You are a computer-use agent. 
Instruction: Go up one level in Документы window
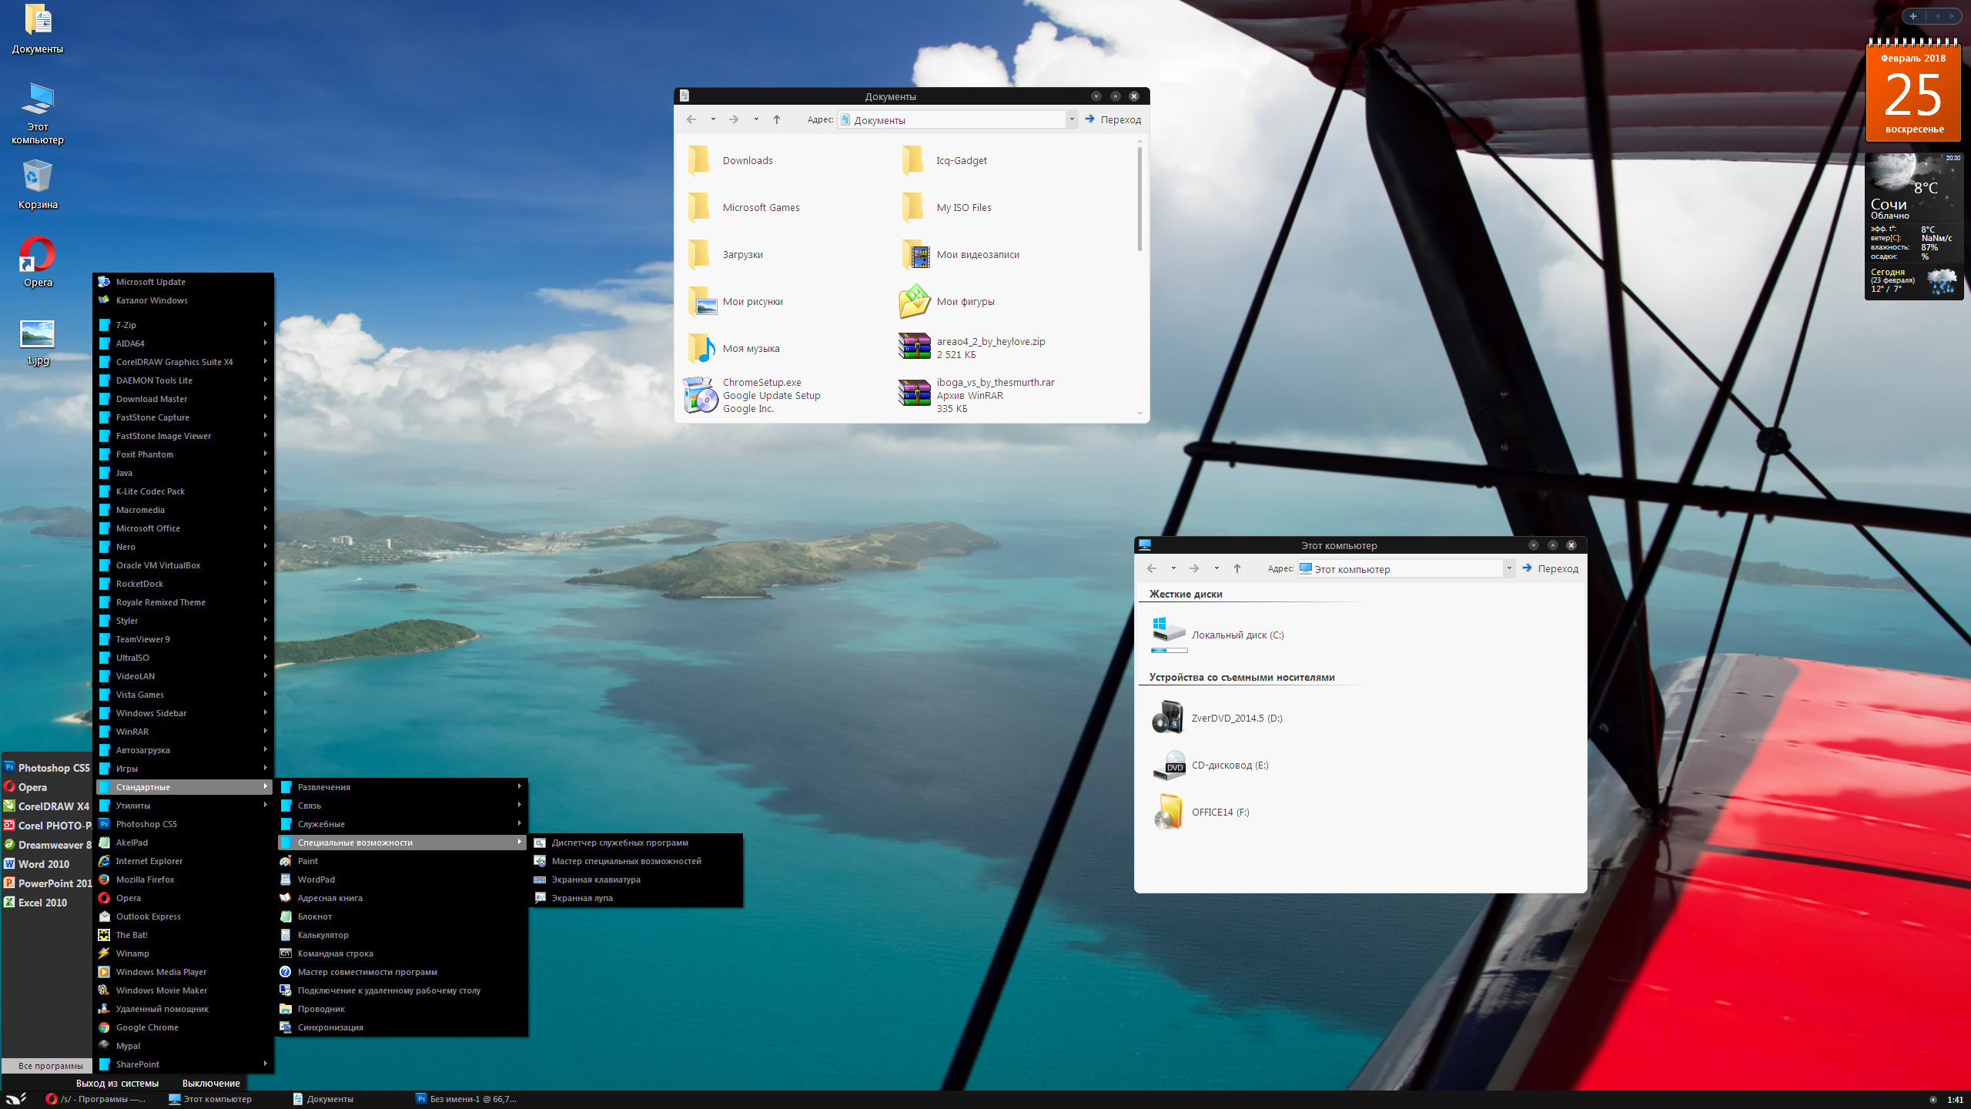[777, 119]
